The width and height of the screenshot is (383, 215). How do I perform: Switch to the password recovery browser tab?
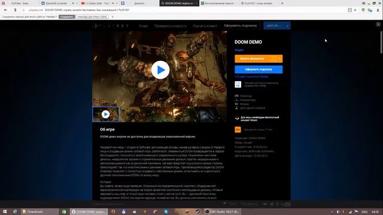[219, 3]
